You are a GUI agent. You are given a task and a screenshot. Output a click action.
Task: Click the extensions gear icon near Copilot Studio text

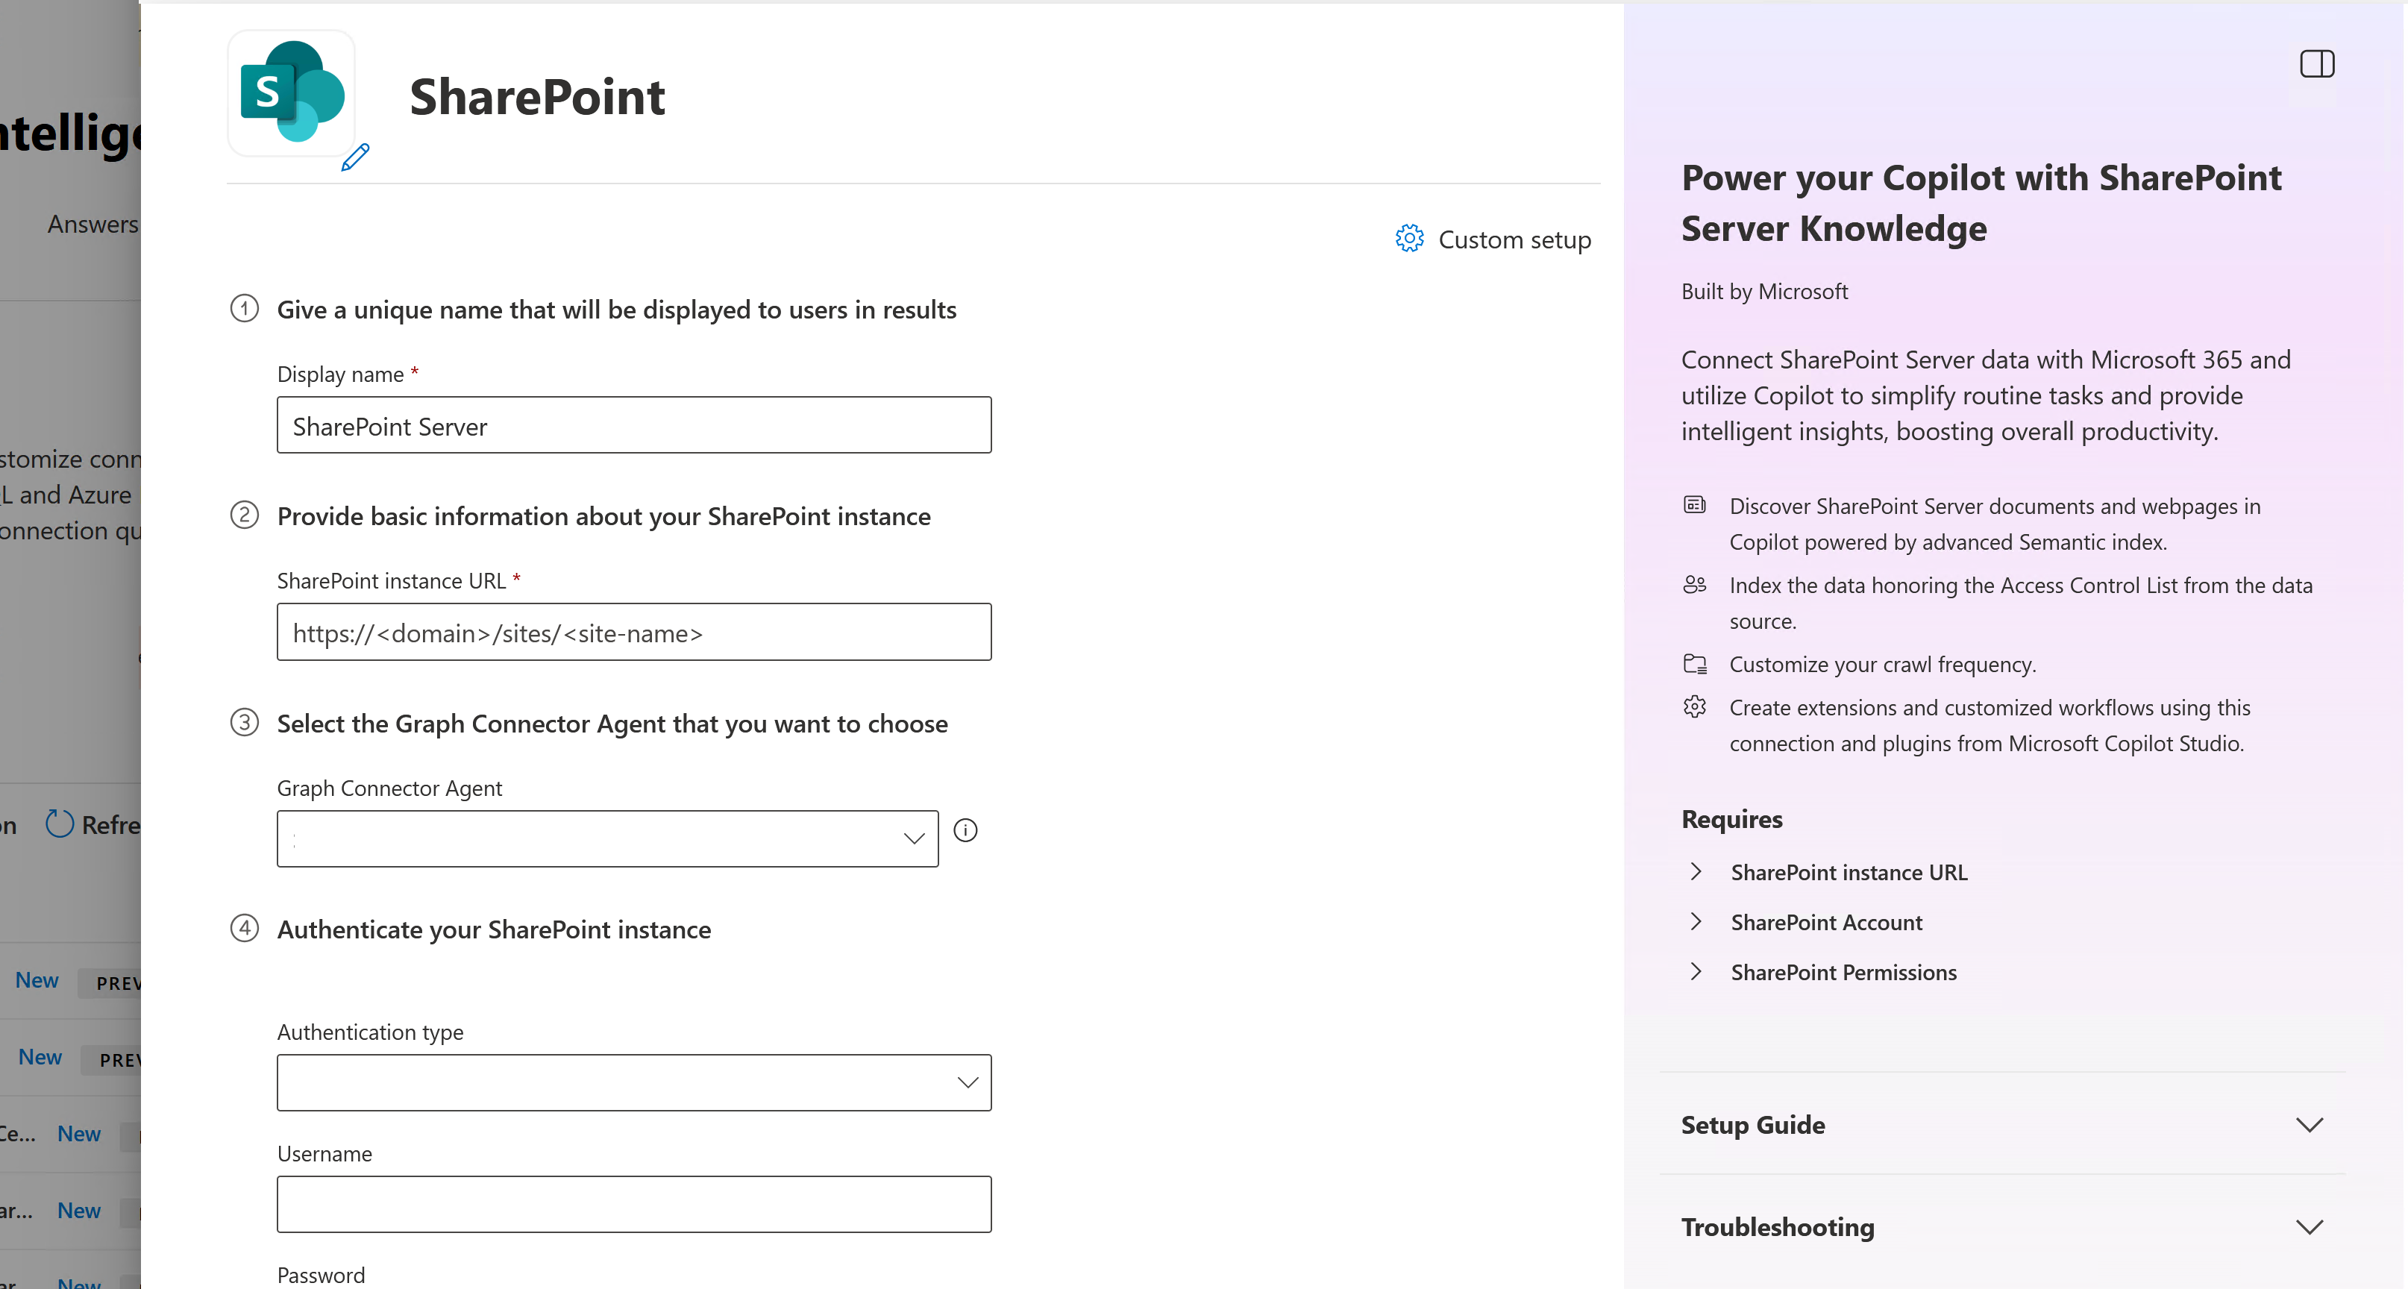1694,706
